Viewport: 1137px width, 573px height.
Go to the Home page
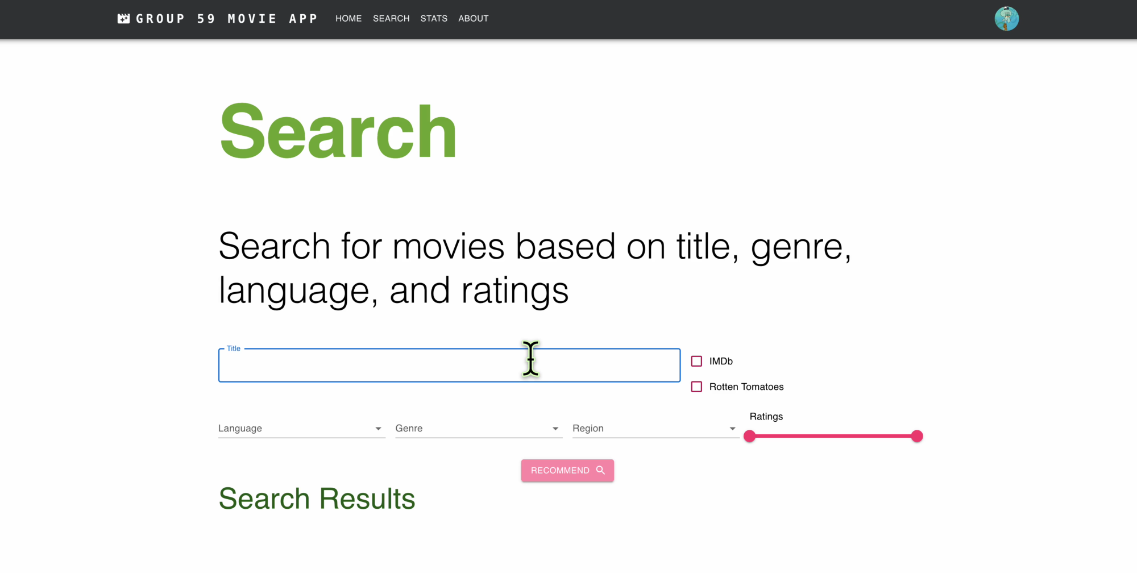[x=348, y=19]
